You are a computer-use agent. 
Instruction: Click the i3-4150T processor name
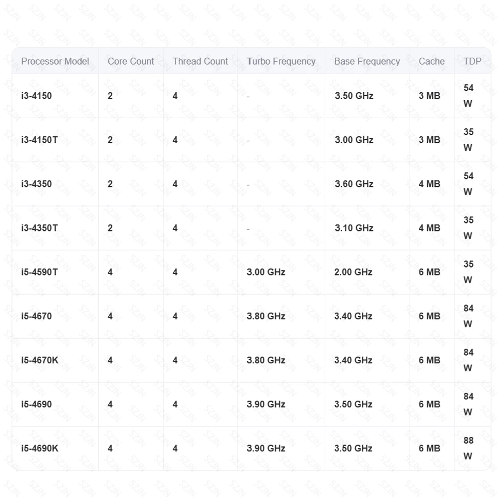click(39, 140)
